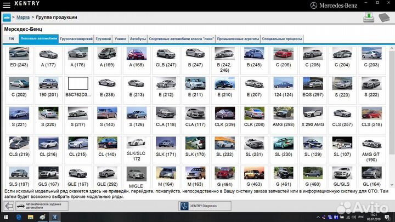
Task: Select the EQS (297) model
Action: pos(313,90)
